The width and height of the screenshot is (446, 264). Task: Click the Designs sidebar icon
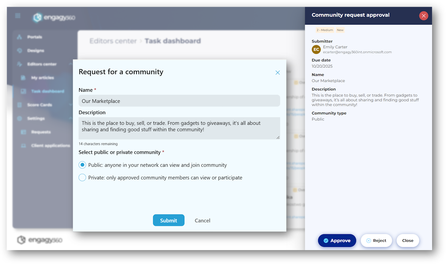[20, 50]
